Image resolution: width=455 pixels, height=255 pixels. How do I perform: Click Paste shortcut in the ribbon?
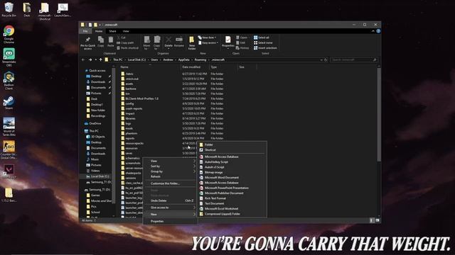pyautogui.click(x=128, y=48)
